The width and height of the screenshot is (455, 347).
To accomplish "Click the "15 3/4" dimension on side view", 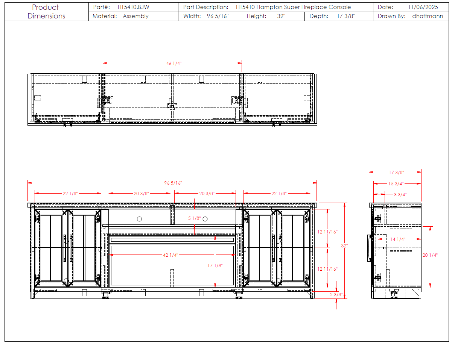I will pyautogui.click(x=396, y=184).
